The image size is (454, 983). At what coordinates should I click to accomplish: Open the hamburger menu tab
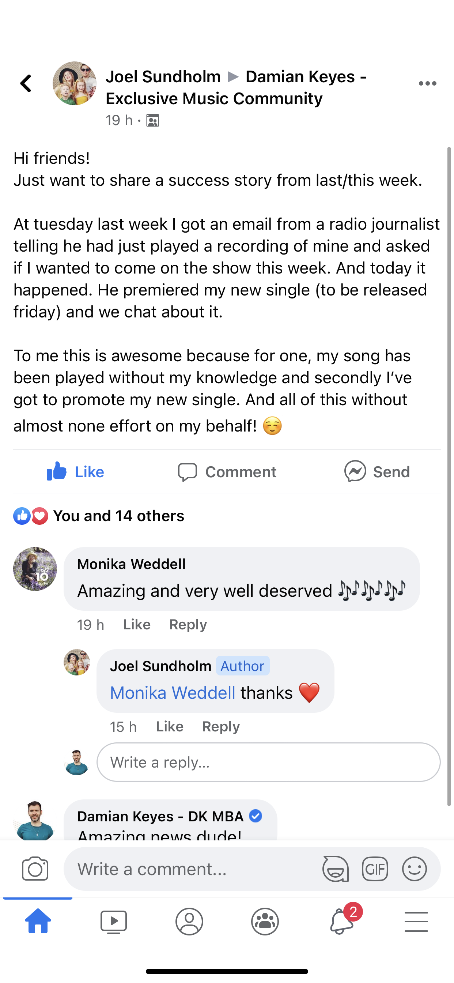(416, 921)
